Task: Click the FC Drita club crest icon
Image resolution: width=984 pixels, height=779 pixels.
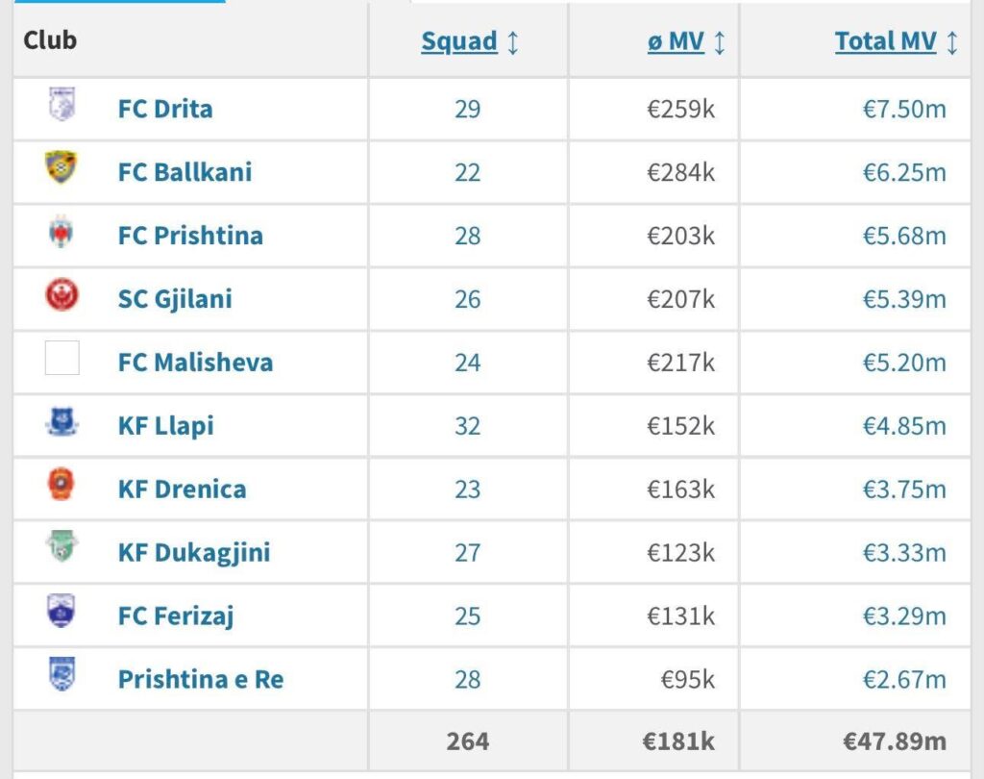Action: coord(61,105)
